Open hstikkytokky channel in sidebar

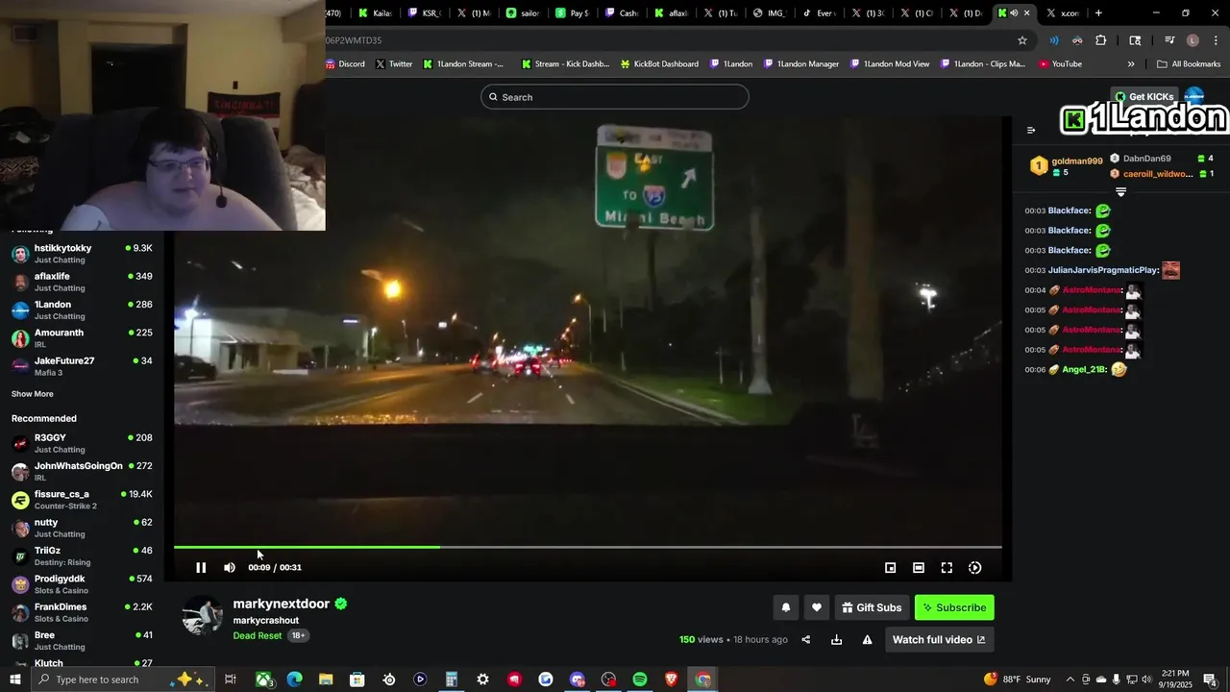pos(82,254)
